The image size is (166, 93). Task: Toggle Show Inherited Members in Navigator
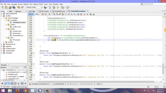[x=2, y=83]
